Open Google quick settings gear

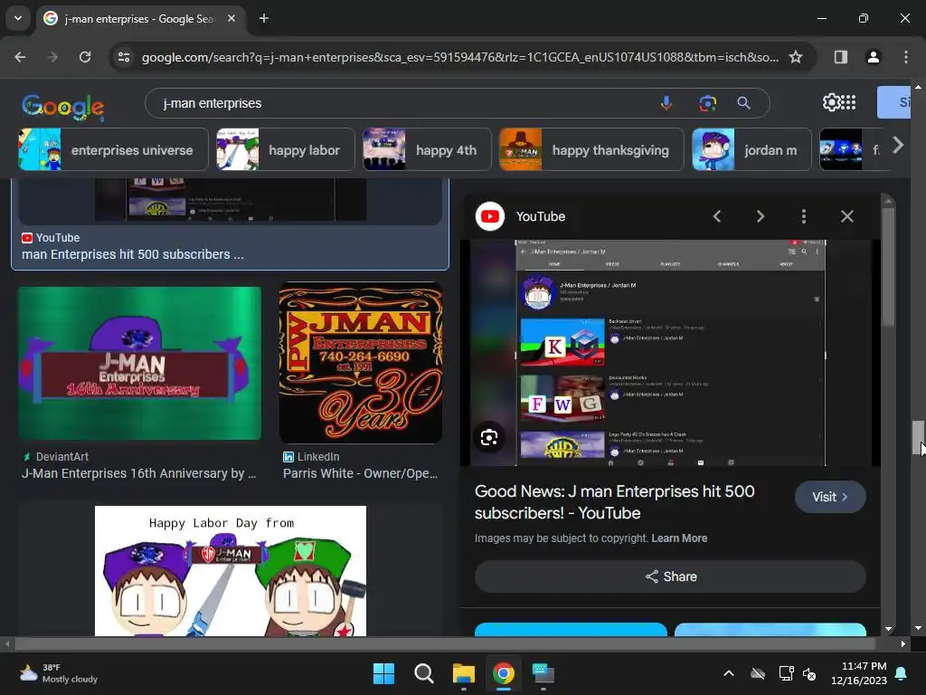pyautogui.click(x=831, y=102)
